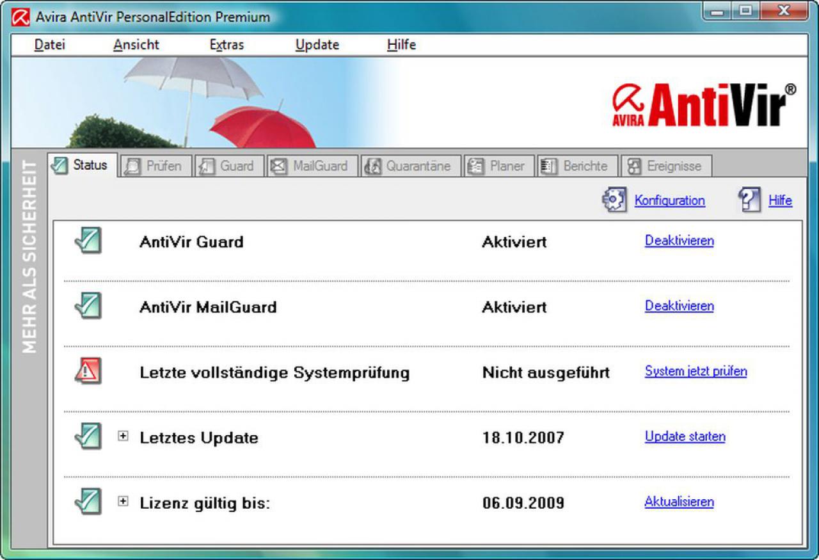Click the Lizenz gültig bis: label
Screen dimensions: 819x560
(205, 503)
